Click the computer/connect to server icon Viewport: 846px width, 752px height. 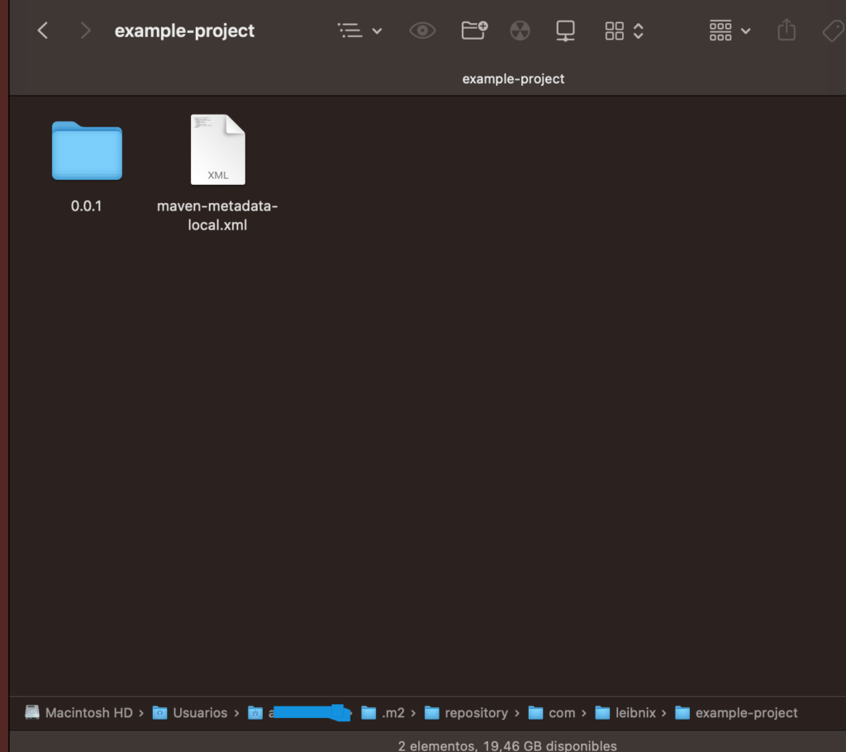(565, 31)
